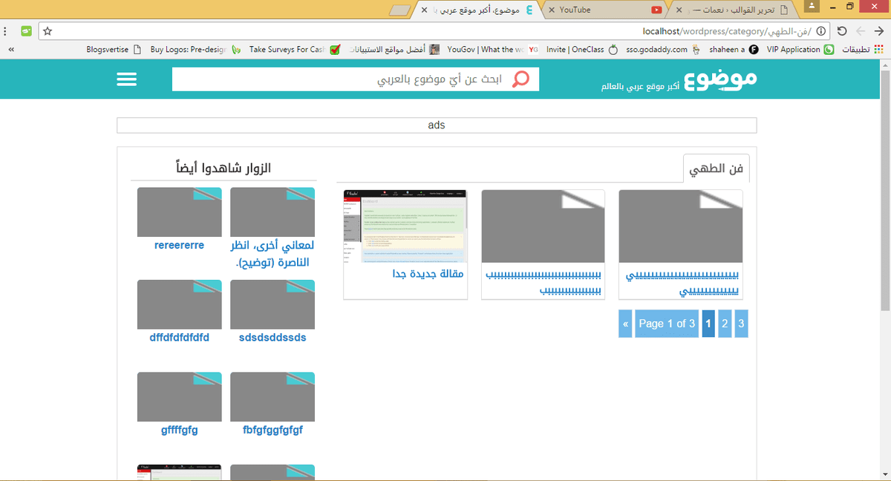The width and height of the screenshot is (891, 481).
Task: Bookmark this page with the star icon
Action: 48,31
